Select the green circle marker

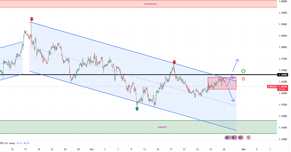tap(243, 71)
